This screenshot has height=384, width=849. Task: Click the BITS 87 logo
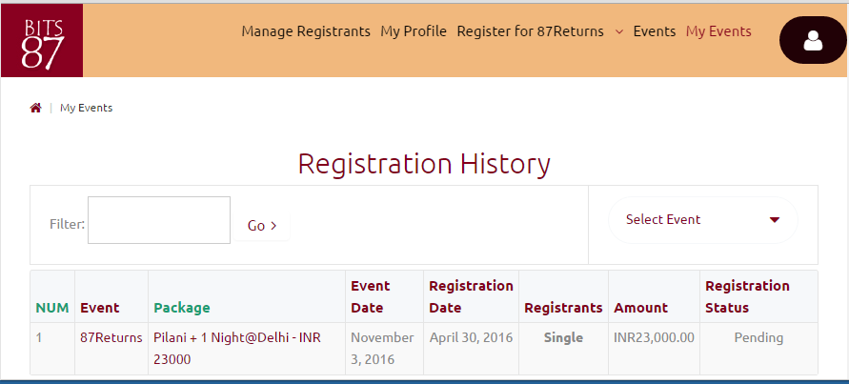(42, 41)
